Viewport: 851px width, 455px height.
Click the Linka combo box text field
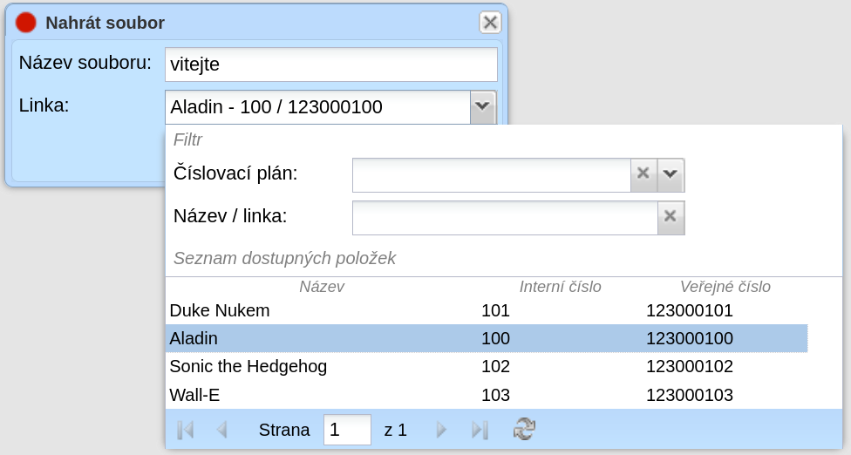(x=317, y=107)
